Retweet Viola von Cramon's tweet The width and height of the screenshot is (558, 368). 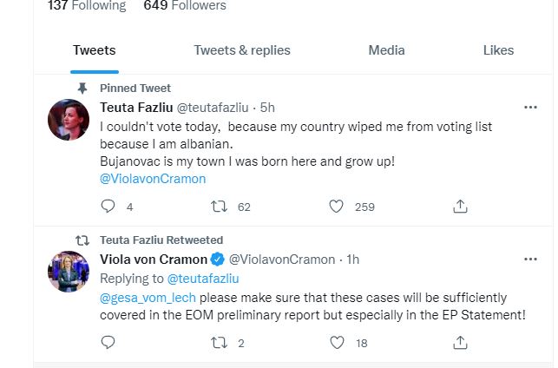pos(220,342)
